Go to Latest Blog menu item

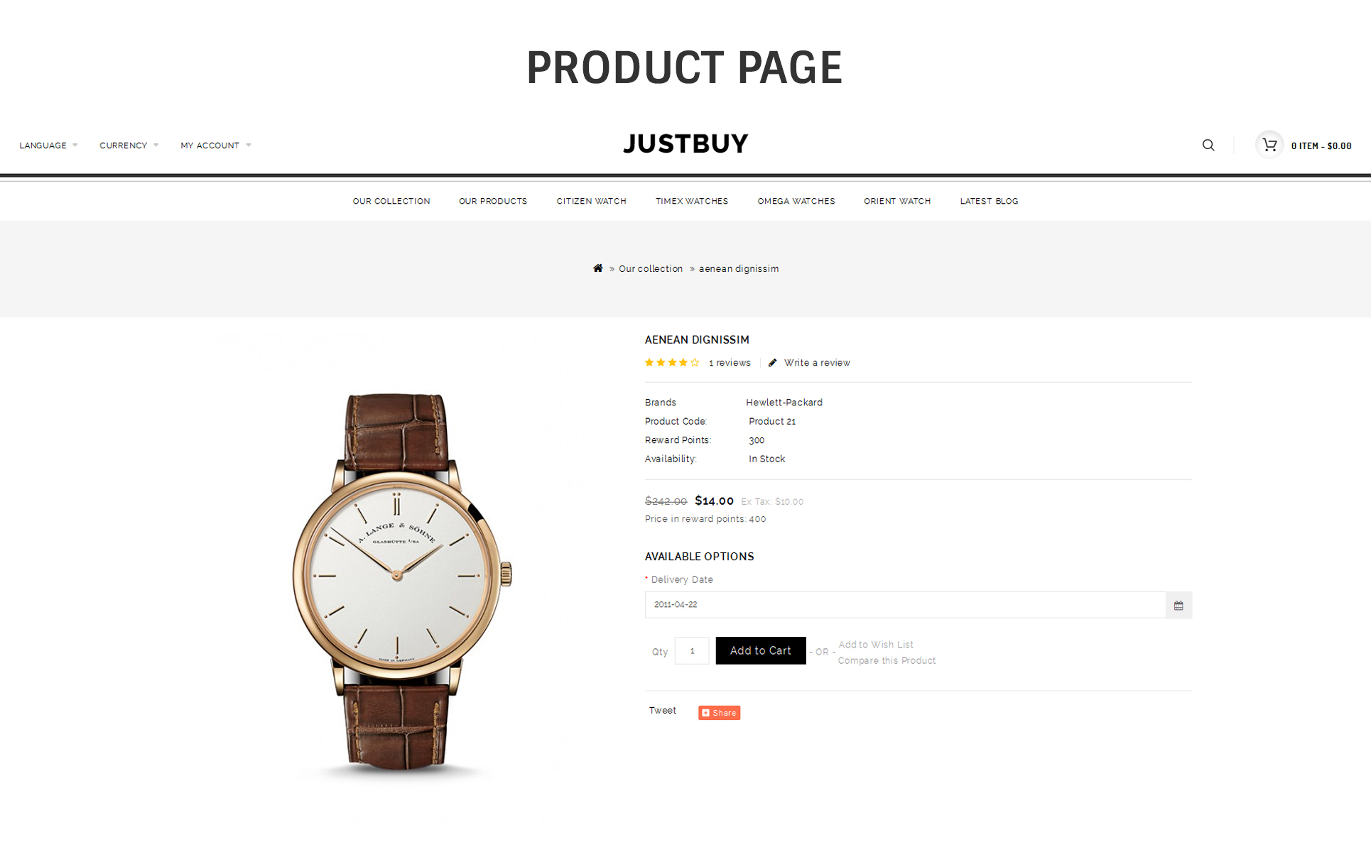[x=989, y=201]
